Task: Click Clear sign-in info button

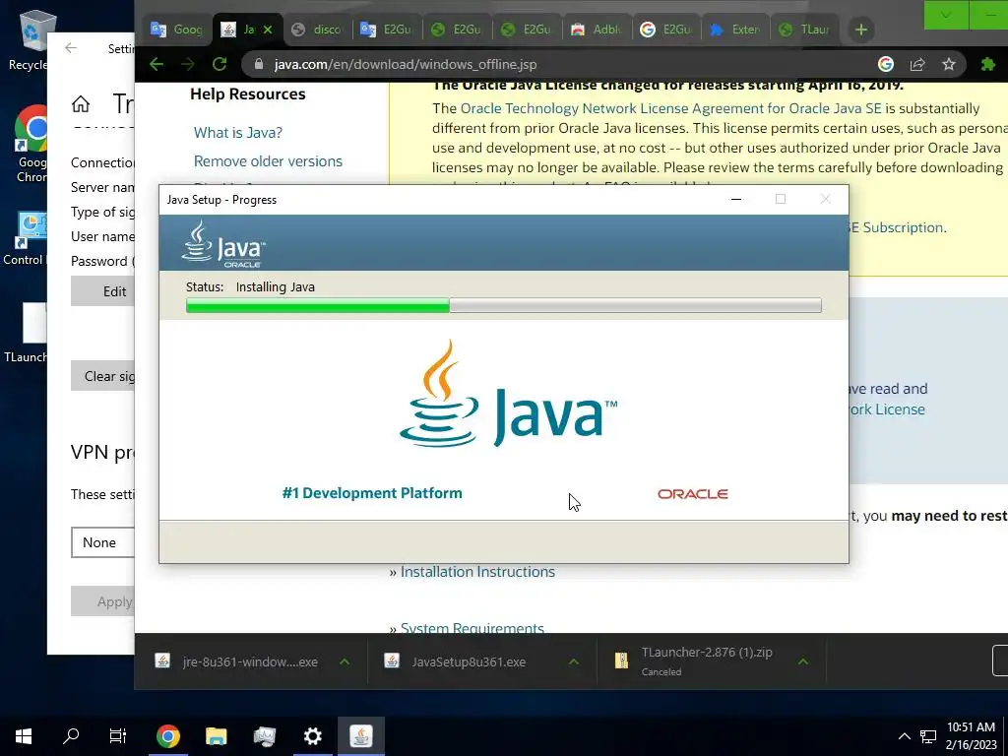Action: click(x=102, y=376)
